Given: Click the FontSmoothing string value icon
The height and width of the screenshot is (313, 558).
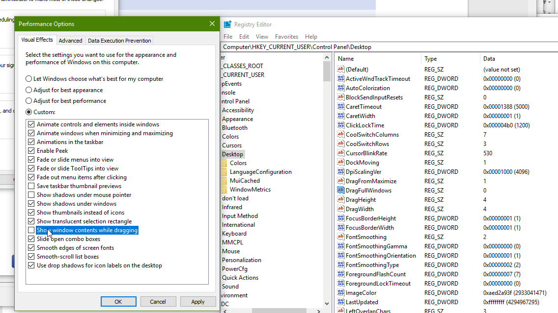Looking at the screenshot, I should click(x=341, y=237).
